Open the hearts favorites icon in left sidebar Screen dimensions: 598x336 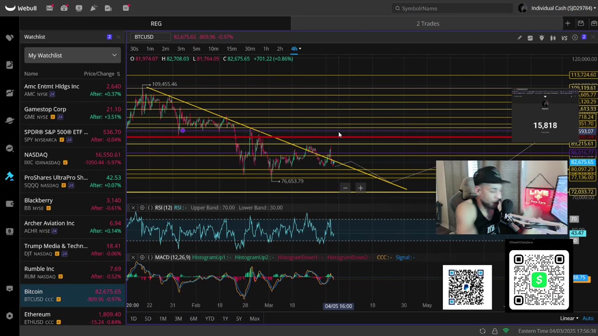coord(9,38)
